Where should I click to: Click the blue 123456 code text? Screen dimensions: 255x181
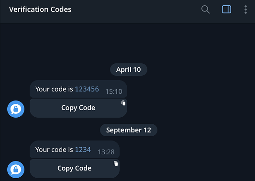pyautogui.click(x=87, y=89)
